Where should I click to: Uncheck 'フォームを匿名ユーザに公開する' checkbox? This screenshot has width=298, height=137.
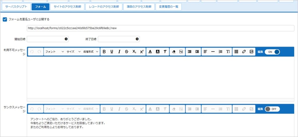point(5,19)
